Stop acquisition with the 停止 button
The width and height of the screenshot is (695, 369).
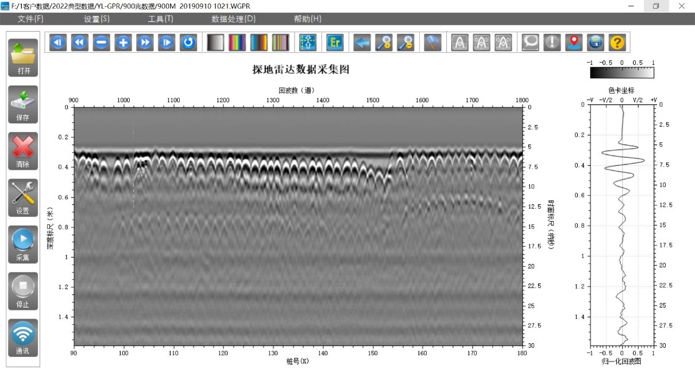pyautogui.click(x=23, y=290)
